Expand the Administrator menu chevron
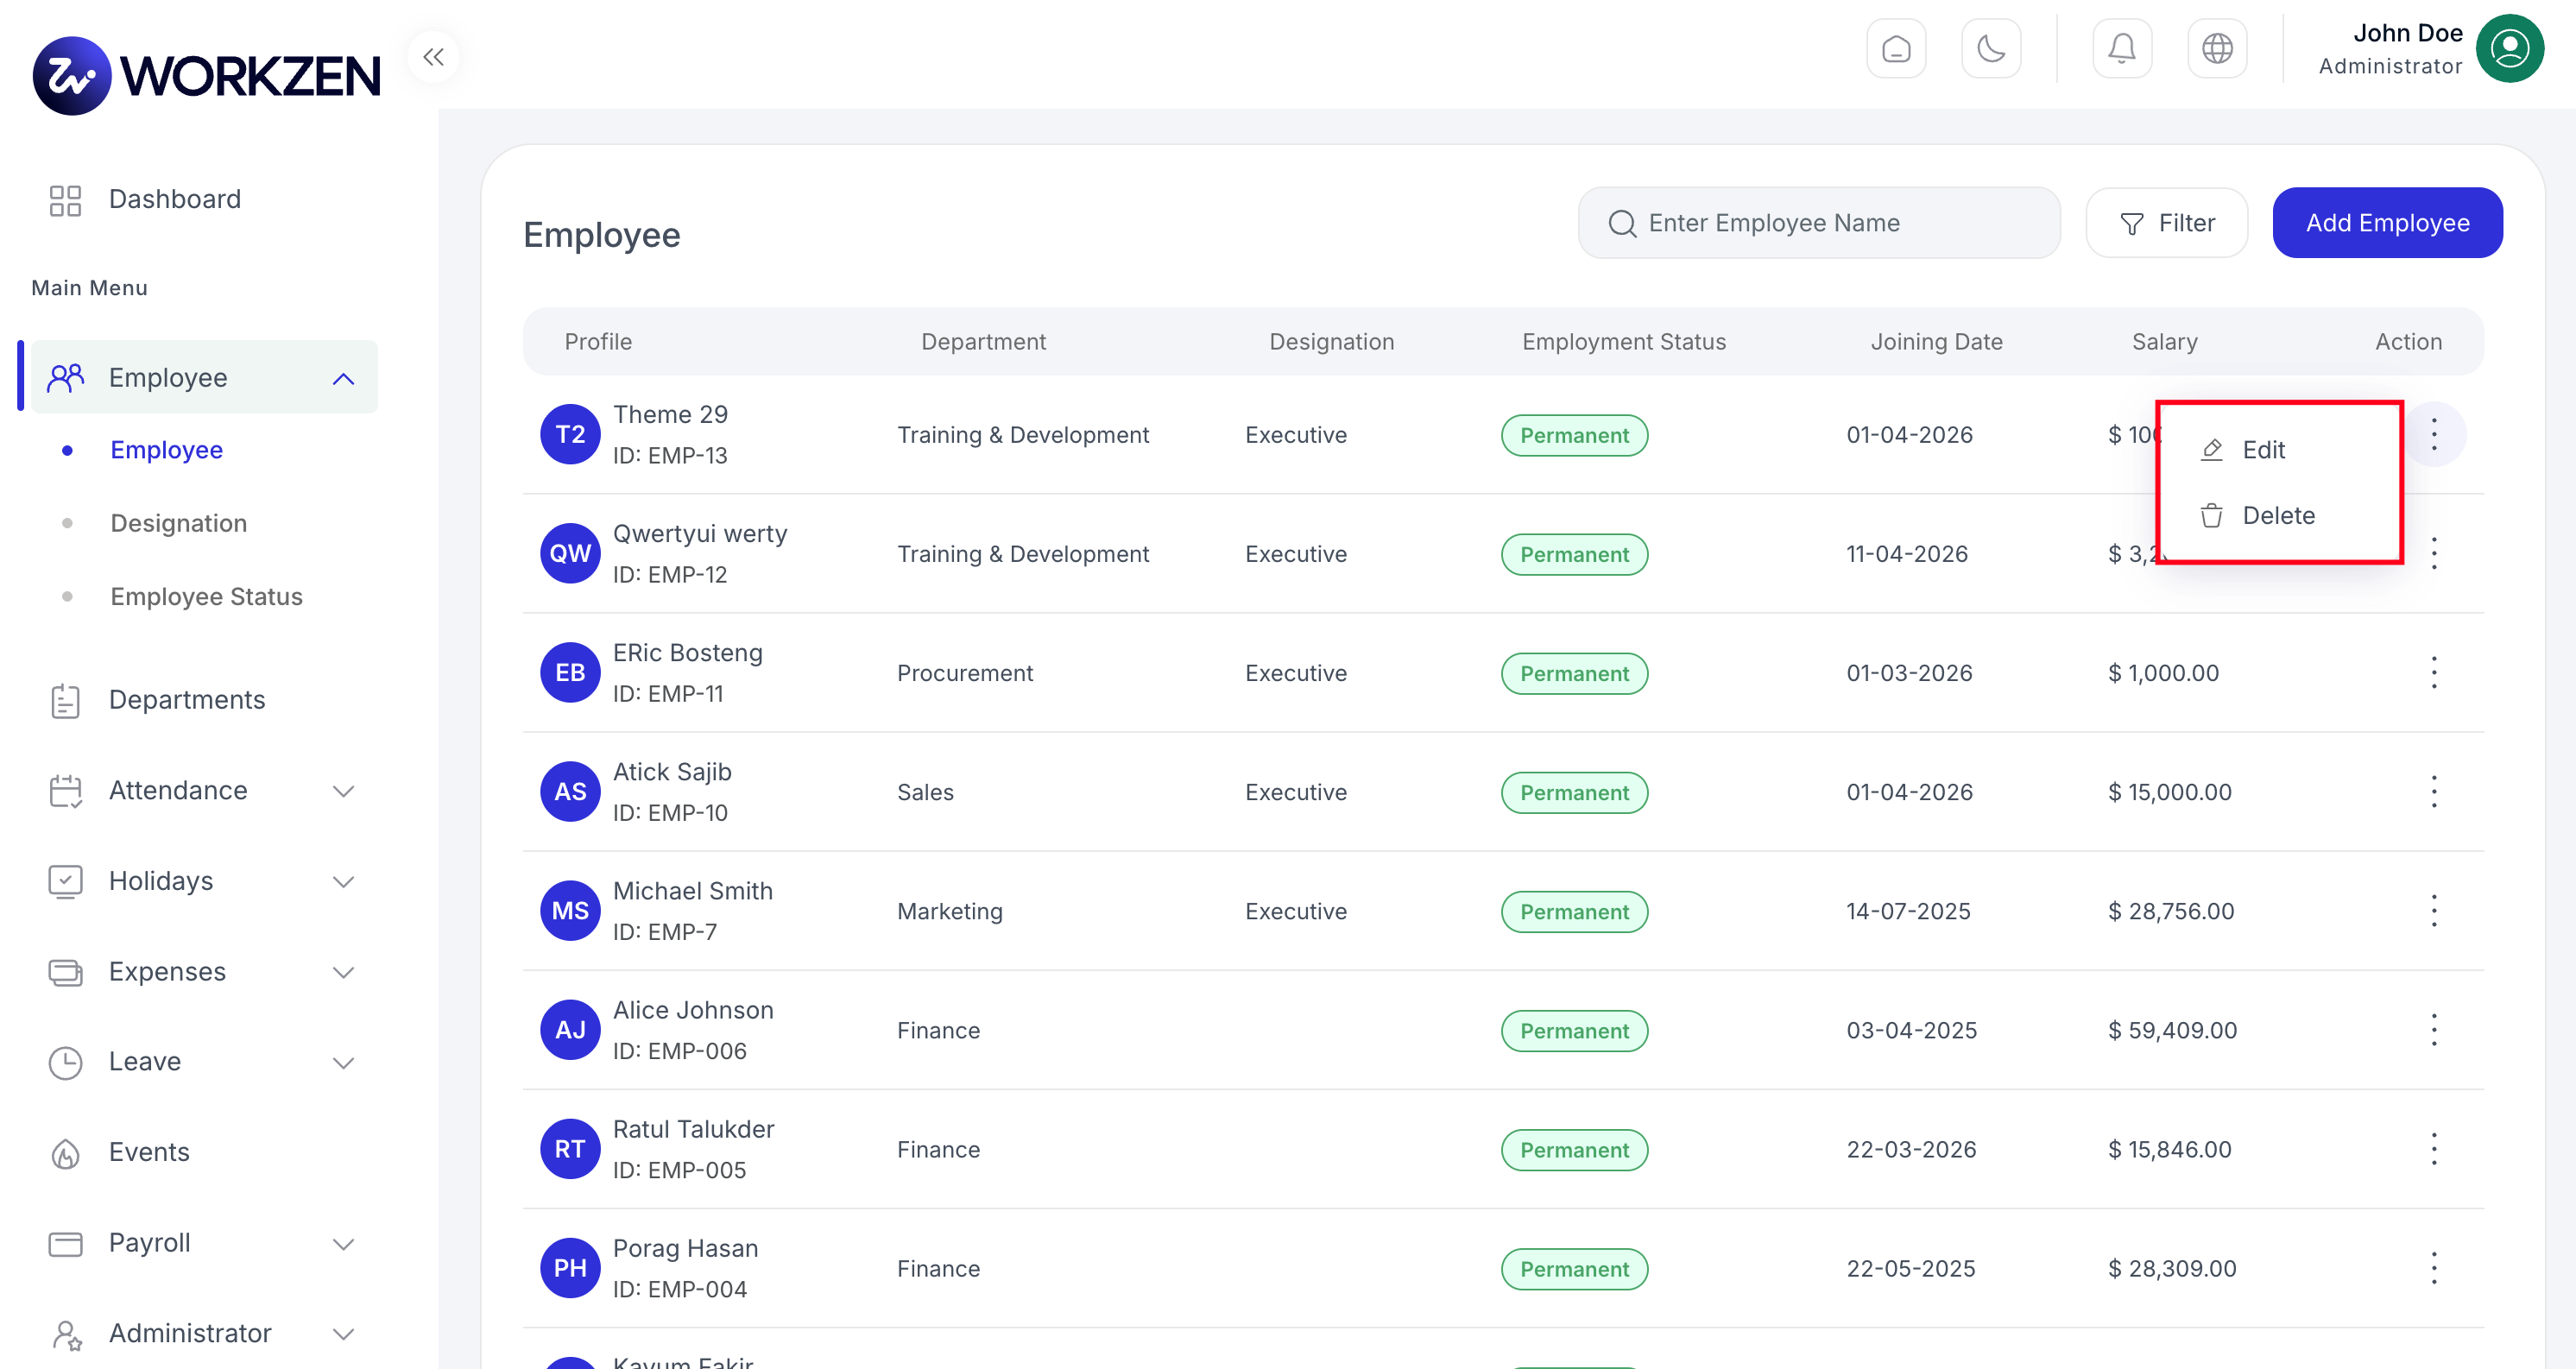The image size is (2576, 1369). tap(343, 1333)
